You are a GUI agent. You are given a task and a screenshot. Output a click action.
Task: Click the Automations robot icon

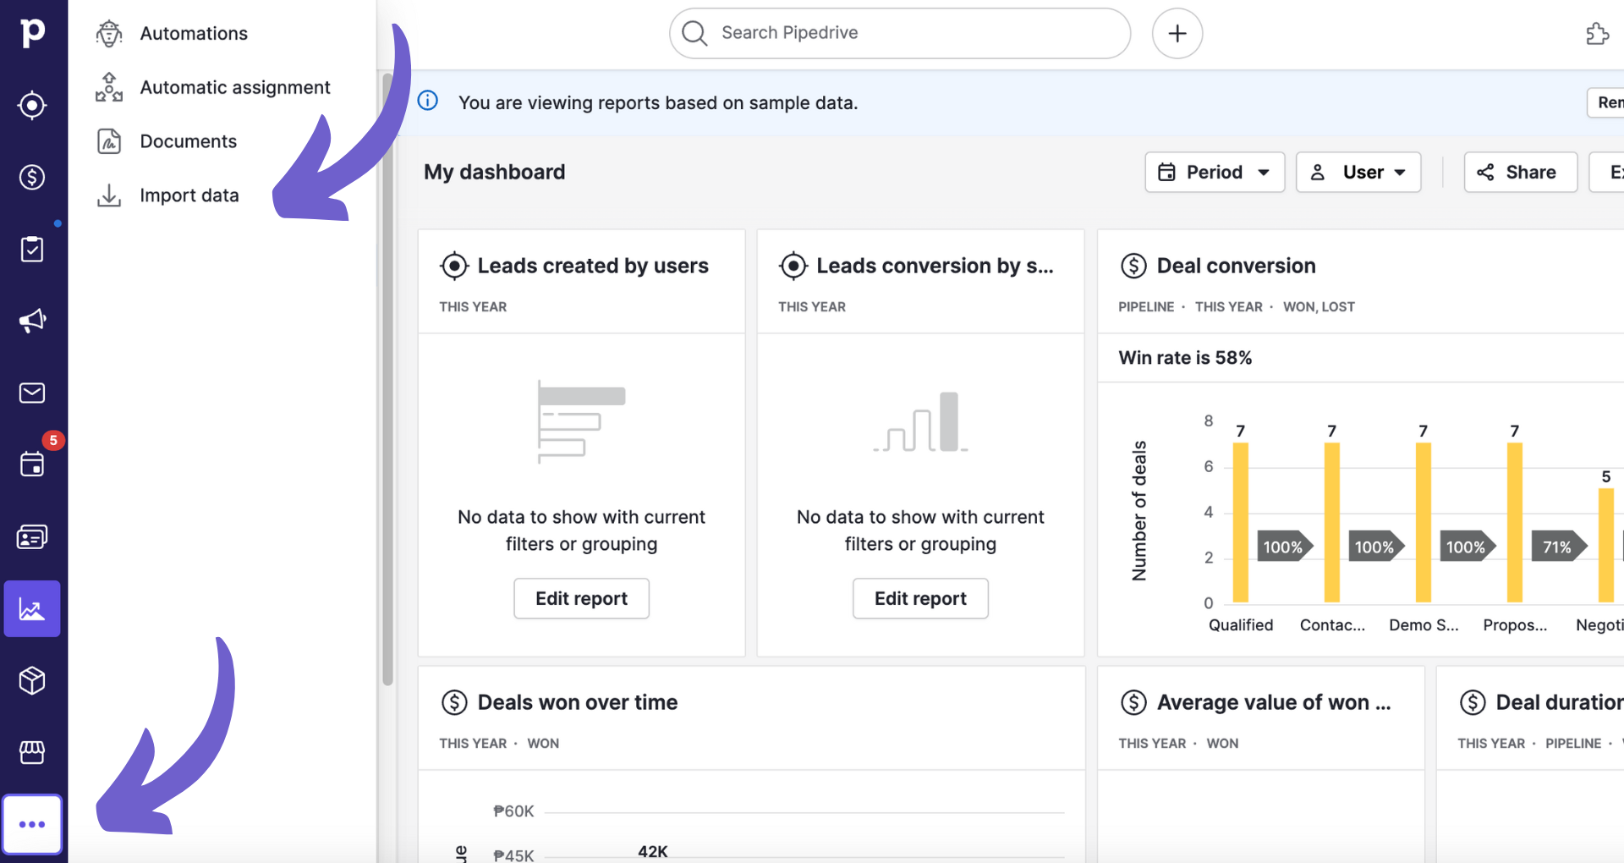(x=109, y=33)
